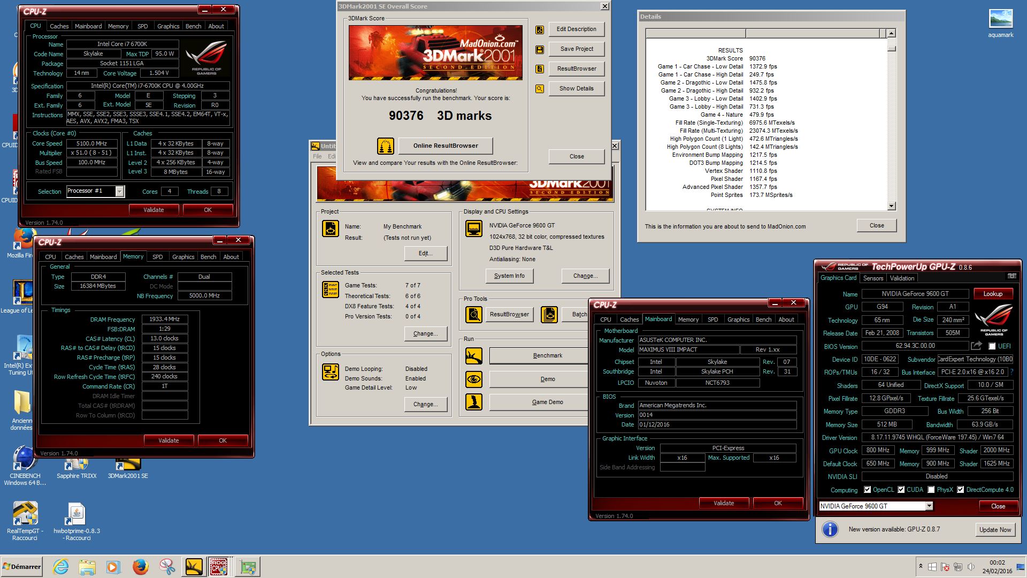Click Validate in the top CPU-Z window

154,210
